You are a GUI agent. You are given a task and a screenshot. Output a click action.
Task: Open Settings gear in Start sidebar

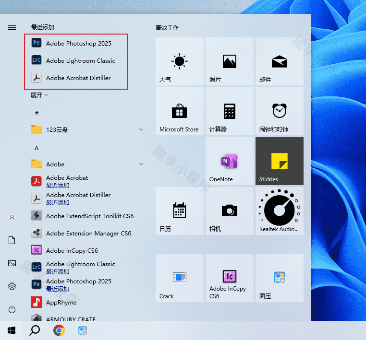(12, 286)
